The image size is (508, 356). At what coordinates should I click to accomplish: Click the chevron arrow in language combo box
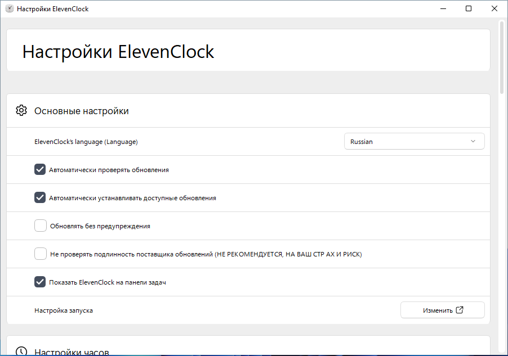coord(473,141)
